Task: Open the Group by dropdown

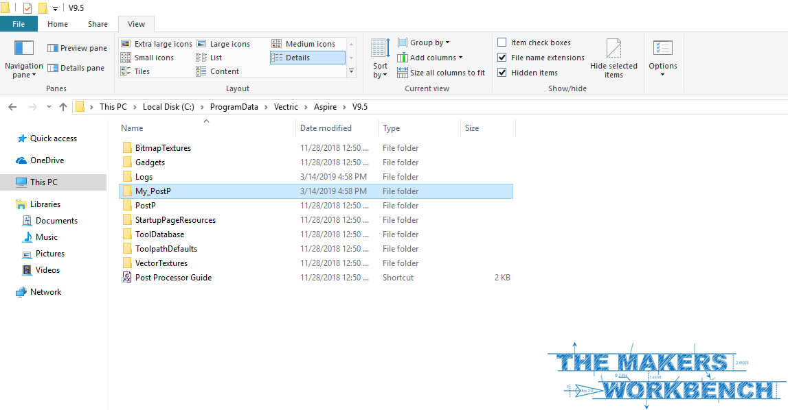Action: [x=424, y=43]
